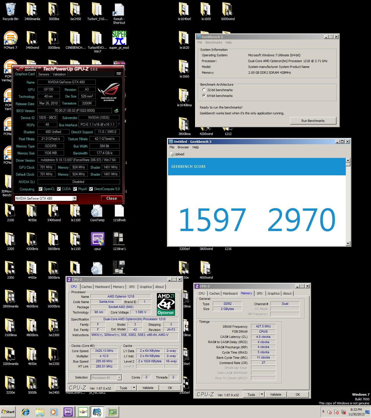Click the Tools button in CPU-Z CPU window
This screenshot has width=371, height=418.
click(123, 388)
